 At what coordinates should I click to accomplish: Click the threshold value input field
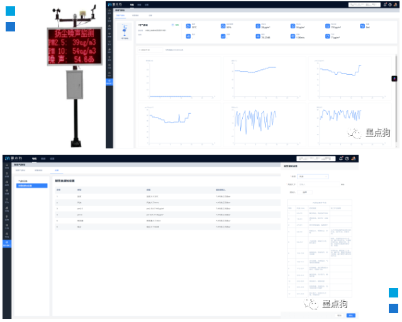click(318, 184)
